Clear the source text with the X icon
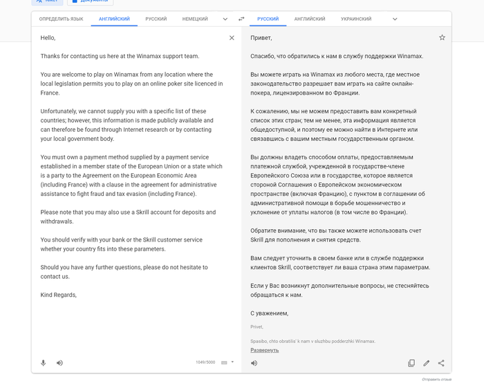 232,38
